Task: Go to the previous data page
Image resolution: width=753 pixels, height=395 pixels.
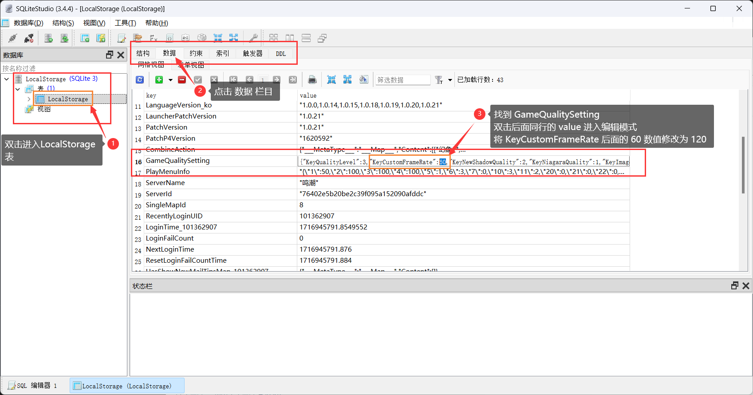Action: click(x=249, y=79)
